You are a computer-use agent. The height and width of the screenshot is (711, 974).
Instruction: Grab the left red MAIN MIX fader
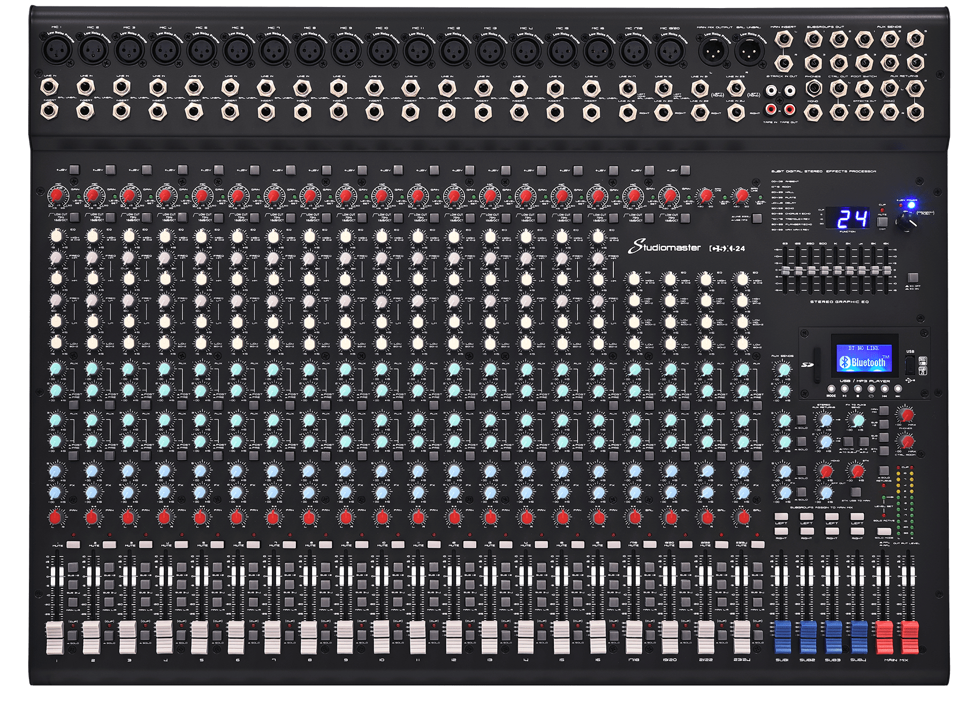click(x=884, y=637)
